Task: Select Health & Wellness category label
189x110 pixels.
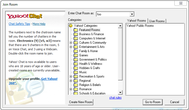Action: [91, 64]
